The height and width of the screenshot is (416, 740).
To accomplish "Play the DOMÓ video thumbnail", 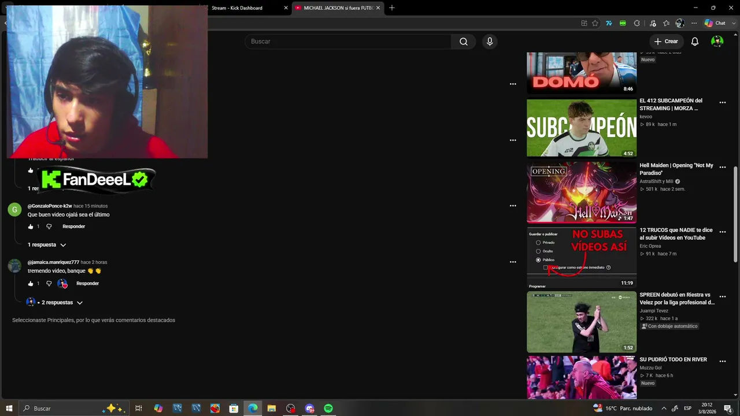I will (582, 73).
